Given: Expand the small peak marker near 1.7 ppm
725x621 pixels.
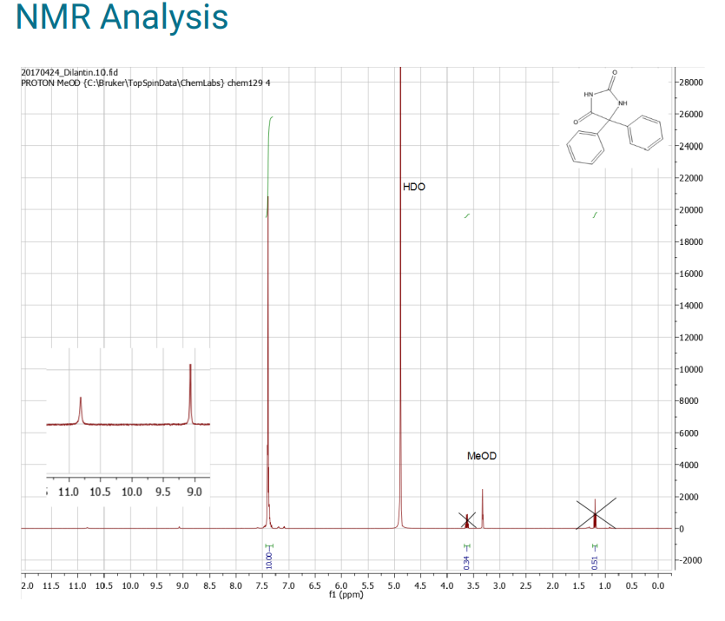Looking at the screenshot, I should pos(595,213).
